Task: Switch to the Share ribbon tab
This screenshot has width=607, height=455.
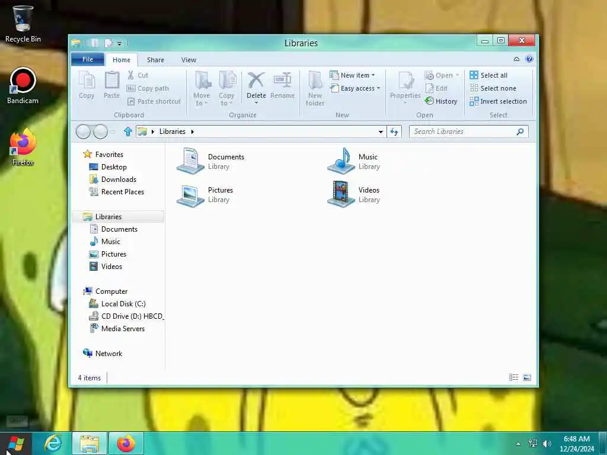Action: 156,60
